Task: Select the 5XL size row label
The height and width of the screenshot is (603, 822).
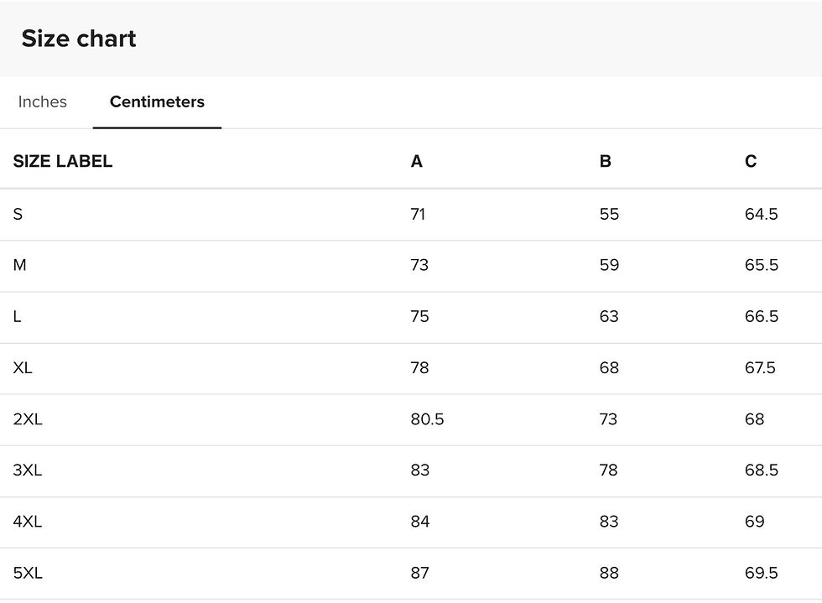Action: point(28,573)
